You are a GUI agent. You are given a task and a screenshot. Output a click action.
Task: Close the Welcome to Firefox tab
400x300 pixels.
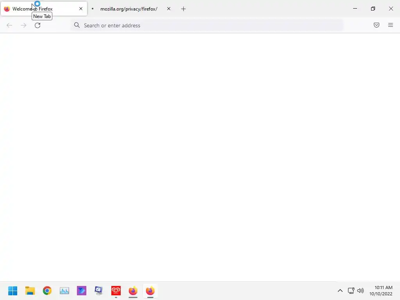click(81, 9)
